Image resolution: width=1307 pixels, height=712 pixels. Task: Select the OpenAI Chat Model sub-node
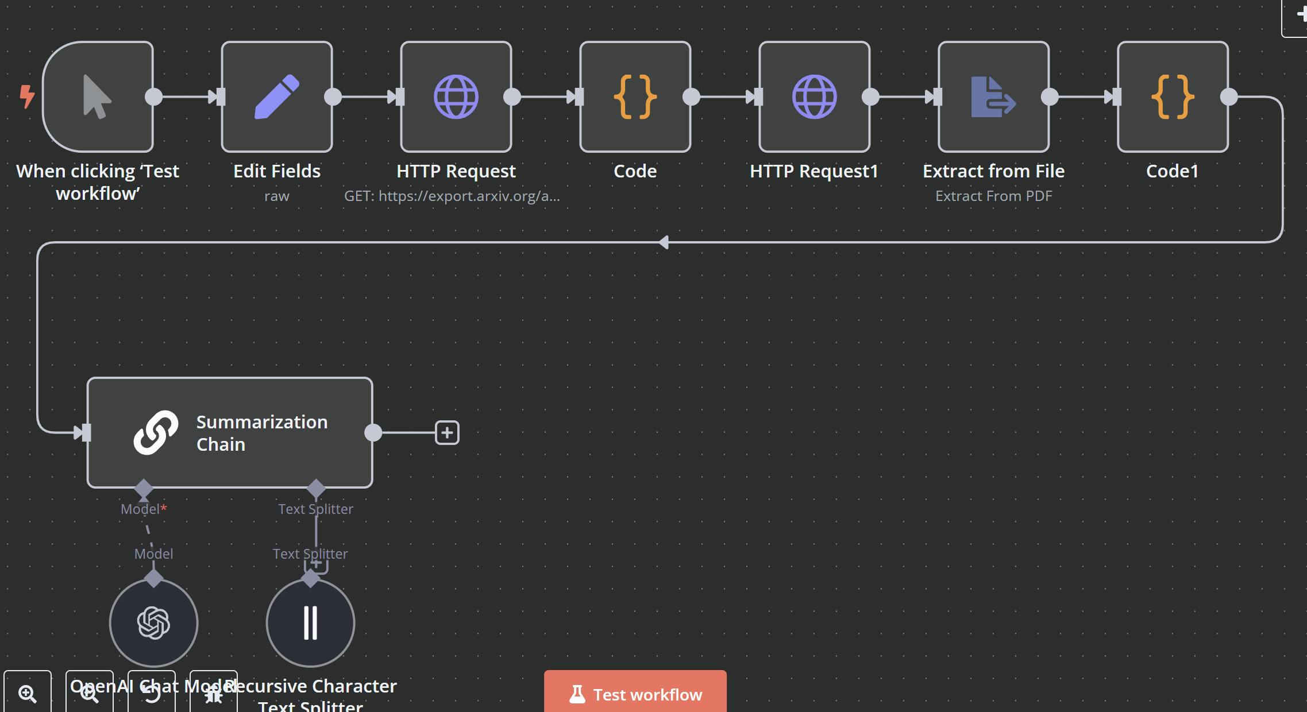(153, 623)
